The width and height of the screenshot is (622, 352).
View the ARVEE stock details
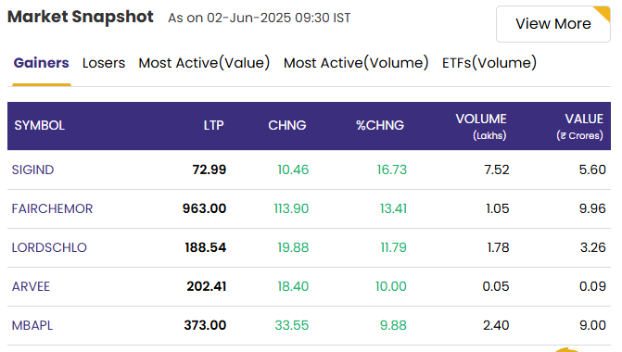pyautogui.click(x=31, y=286)
